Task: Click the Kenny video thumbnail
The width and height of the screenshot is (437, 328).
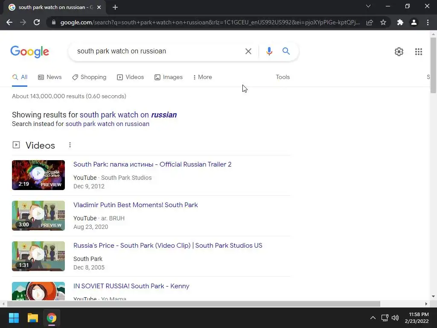Action: (38, 291)
